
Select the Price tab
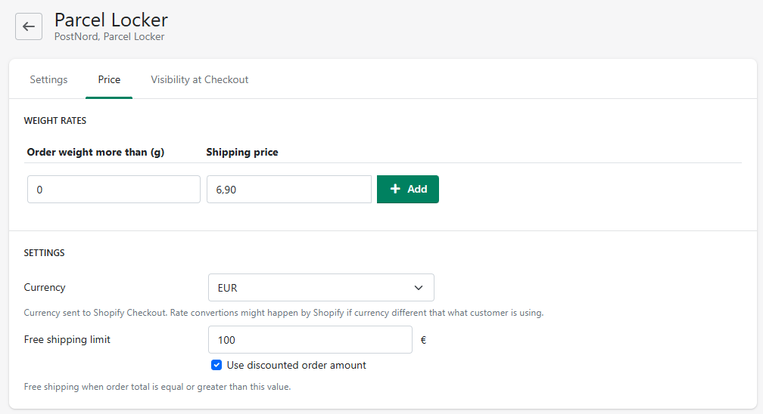(x=109, y=79)
